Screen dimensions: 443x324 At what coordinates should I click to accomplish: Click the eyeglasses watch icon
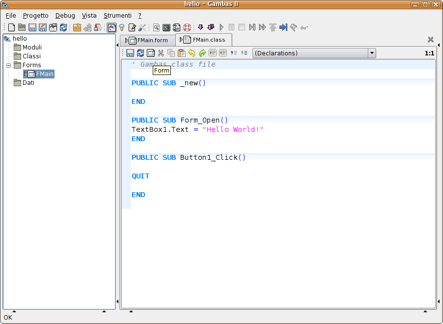pyautogui.click(x=304, y=27)
